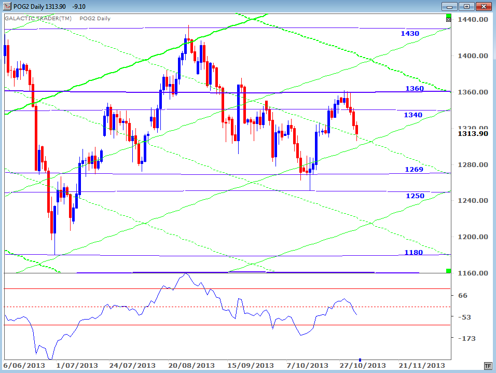Viewport: 496px width, 373px height.
Task: Click the 1180 price level label
Action: point(414,253)
